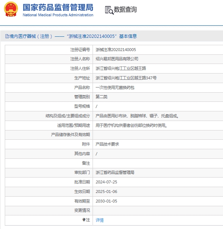
Task: Click the document icon before 境内医疗器械
Action: [7, 36]
